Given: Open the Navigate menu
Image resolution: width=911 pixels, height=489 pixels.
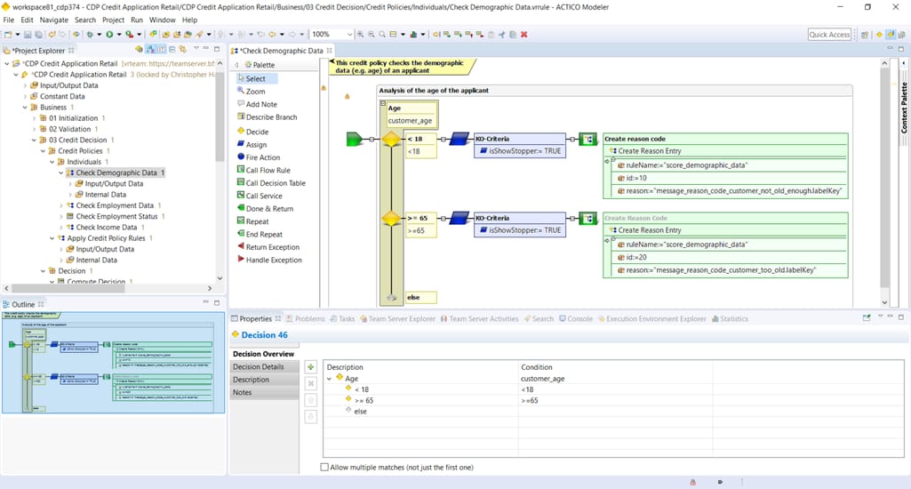Looking at the screenshot, I should (x=54, y=20).
